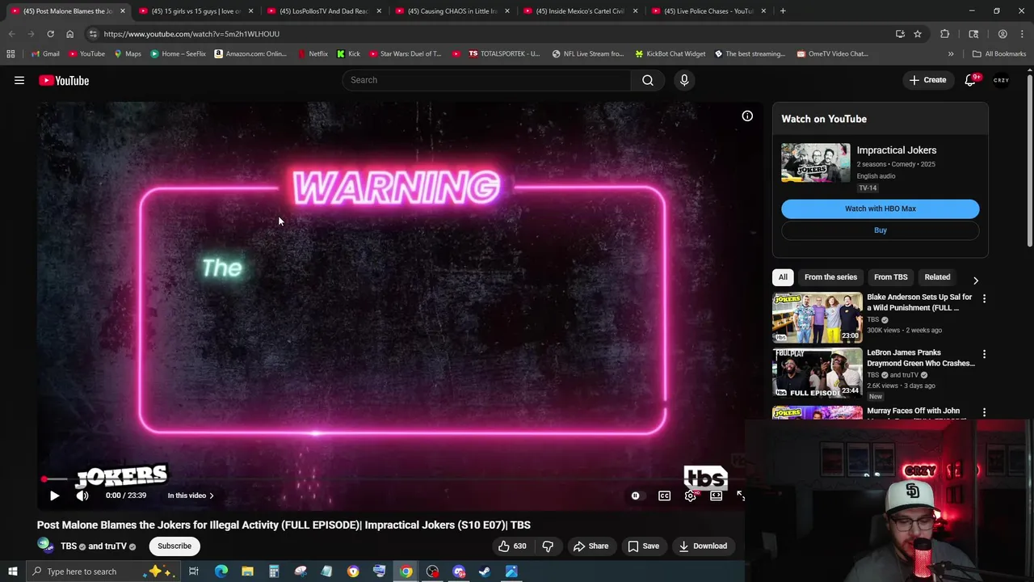Open the player settings gear
This screenshot has height=582, width=1034.
[x=690, y=496]
